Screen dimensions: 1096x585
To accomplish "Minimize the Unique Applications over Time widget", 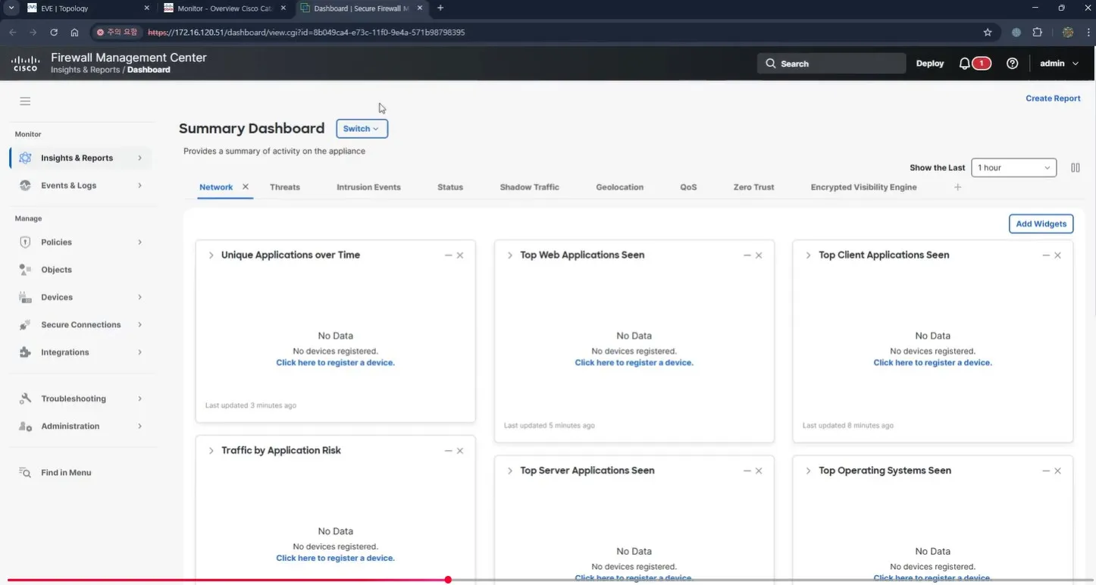I will tap(449, 255).
